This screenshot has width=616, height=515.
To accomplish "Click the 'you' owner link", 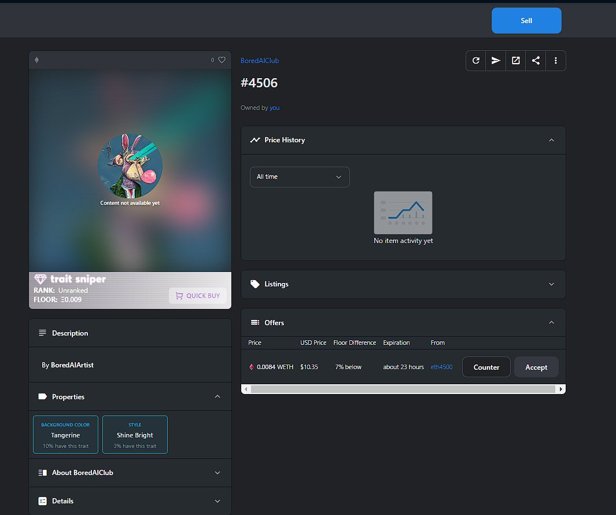I will point(275,108).
